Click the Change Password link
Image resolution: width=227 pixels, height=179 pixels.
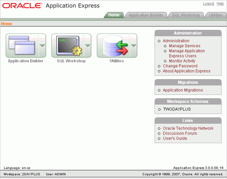pos(180,66)
